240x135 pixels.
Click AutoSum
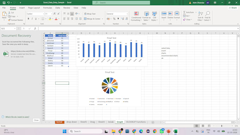[188, 12]
